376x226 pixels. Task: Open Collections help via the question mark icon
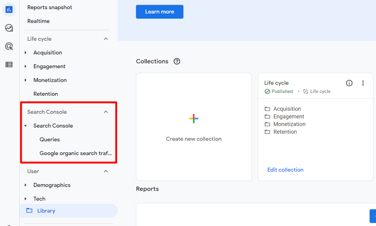pyautogui.click(x=177, y=61)
